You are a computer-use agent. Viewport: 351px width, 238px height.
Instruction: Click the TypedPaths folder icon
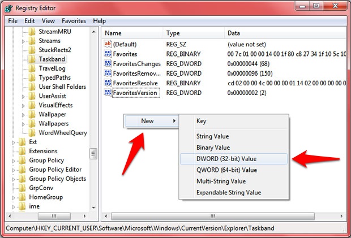pos(32,77)
